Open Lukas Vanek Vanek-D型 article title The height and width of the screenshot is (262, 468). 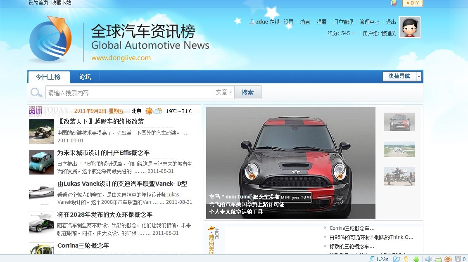(x=122, y=184)
